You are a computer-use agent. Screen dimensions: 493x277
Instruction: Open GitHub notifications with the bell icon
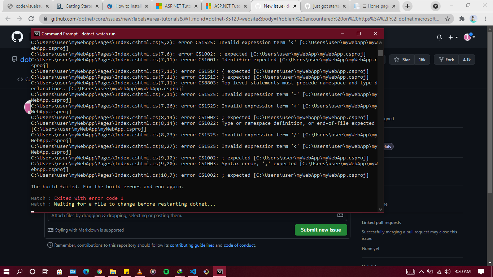439,37
